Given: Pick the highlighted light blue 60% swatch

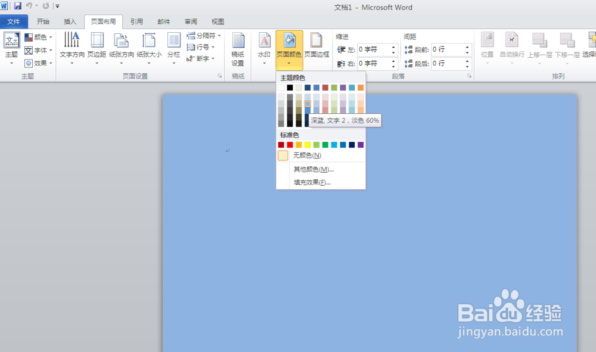Looking at the screenshot, I should (x=308, y=104).
